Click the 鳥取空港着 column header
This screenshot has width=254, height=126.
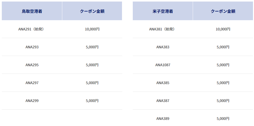click(32, 11)
